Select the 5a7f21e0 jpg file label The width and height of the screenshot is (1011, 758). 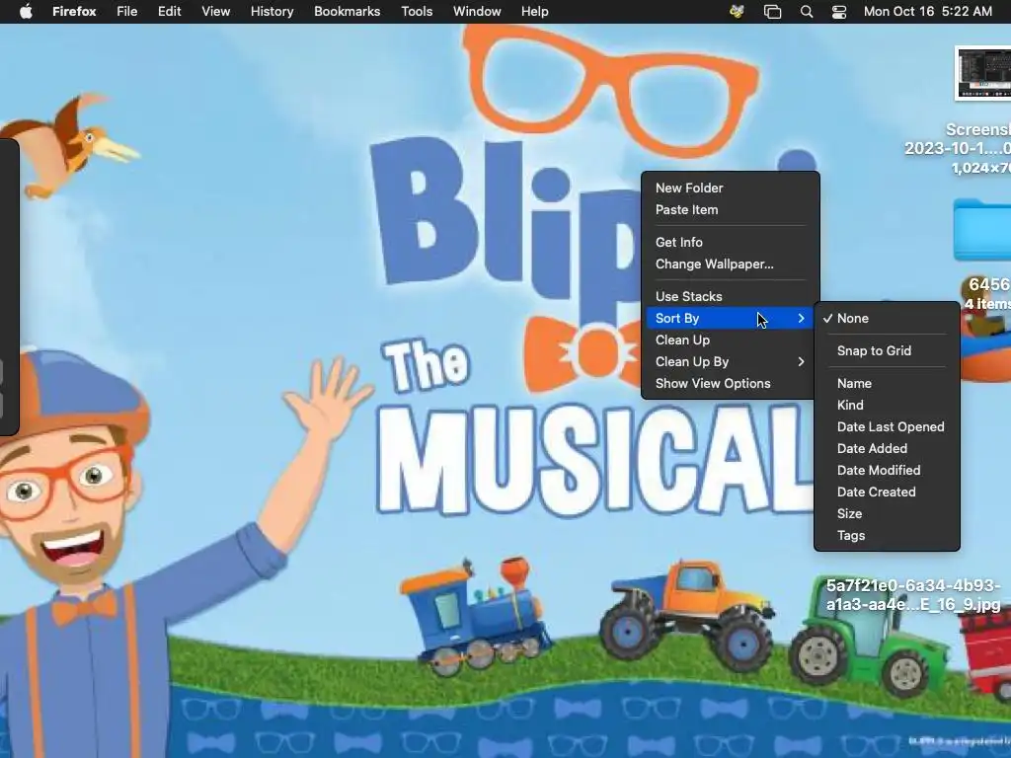[913, 595]
